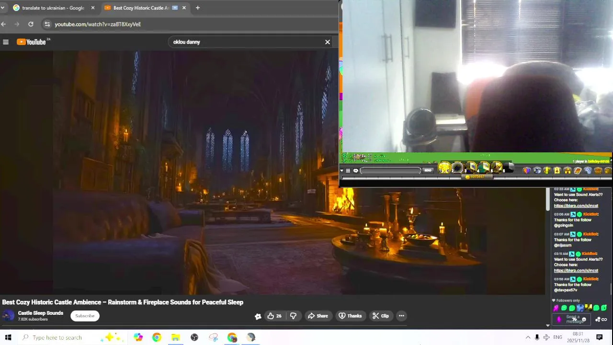
Task: Activate game skill slot 2
Action: 457,168
